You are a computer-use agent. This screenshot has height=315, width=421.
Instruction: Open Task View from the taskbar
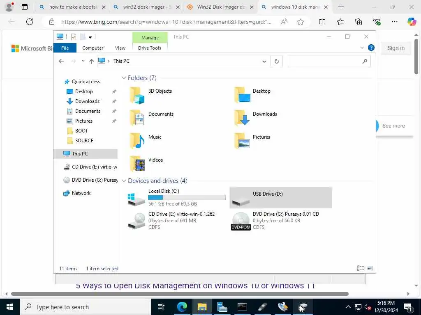161,307
